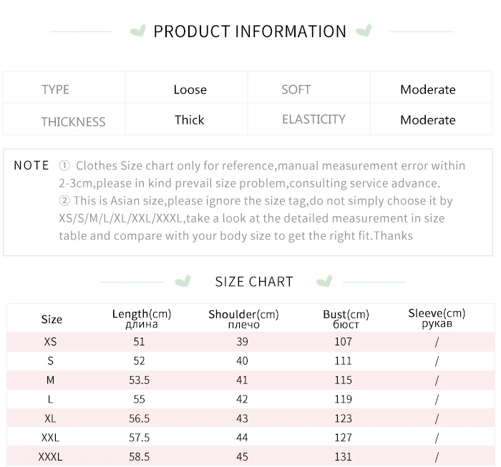Select the Sleeve(cm) column header
This screenshot has height=467, width=501.
point(437,318)
